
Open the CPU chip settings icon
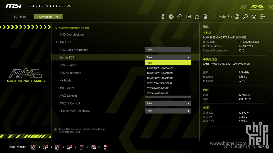pyautogui.click(x=171, y=17)
